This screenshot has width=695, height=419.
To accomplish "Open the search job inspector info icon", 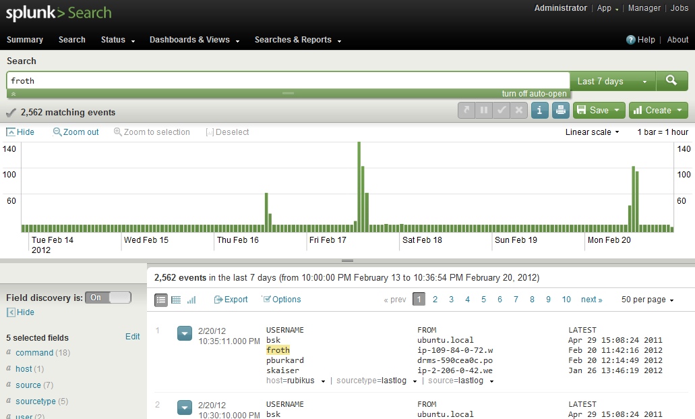I will click(x=540, y=110).
